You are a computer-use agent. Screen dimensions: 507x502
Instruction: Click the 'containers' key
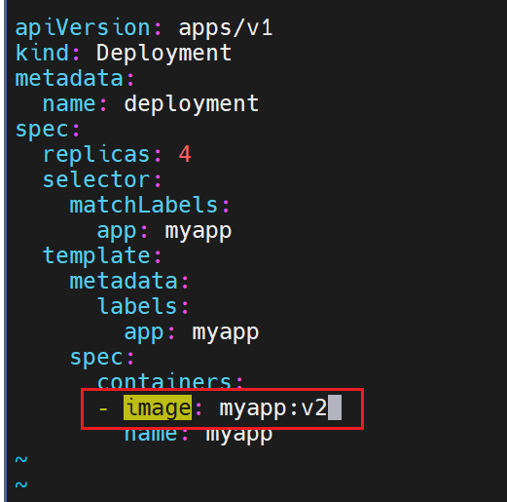pyautogui.click(x=164, y=381)
